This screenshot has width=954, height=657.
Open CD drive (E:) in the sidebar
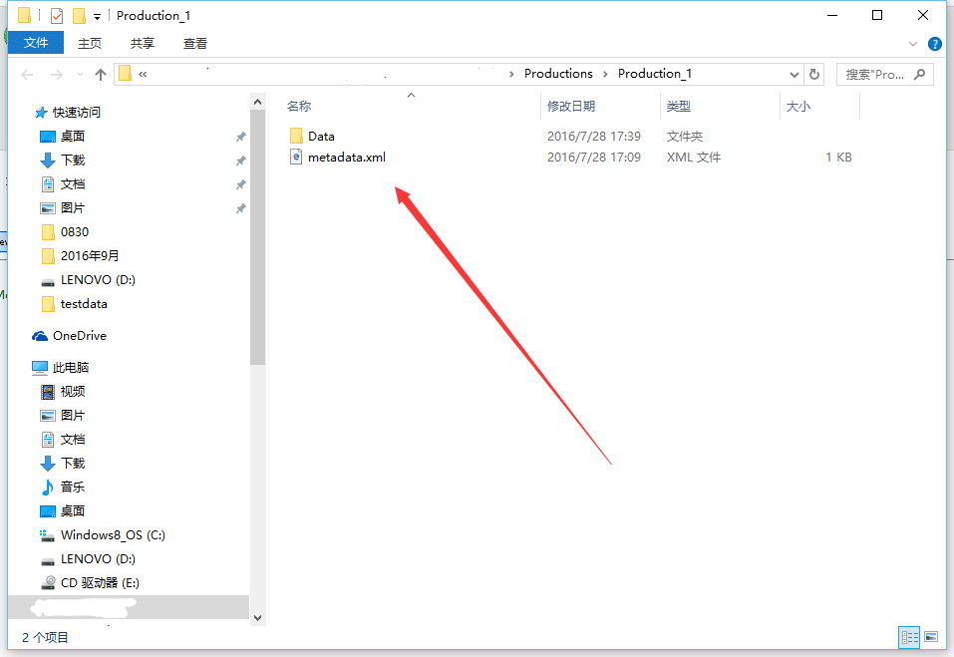99,583
